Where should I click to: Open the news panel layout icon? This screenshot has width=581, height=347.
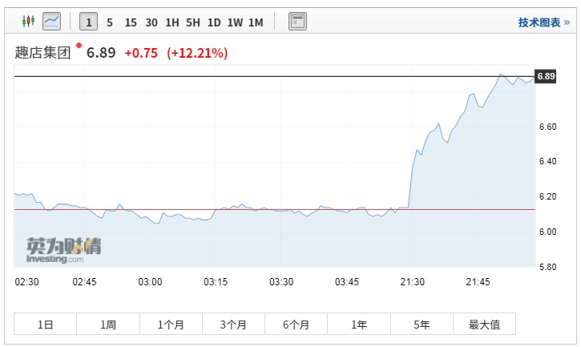click(x=297, y=22)
